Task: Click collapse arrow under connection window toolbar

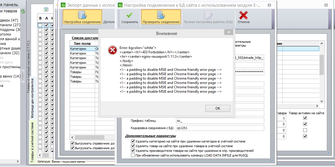Action: [273, 27]
